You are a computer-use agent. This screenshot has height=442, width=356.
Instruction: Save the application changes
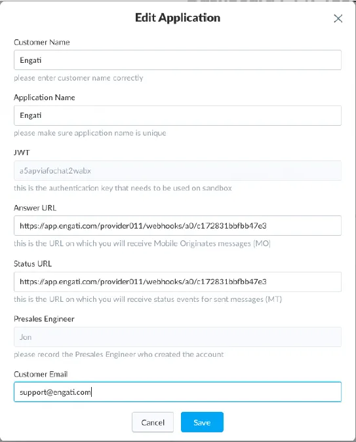202,422
